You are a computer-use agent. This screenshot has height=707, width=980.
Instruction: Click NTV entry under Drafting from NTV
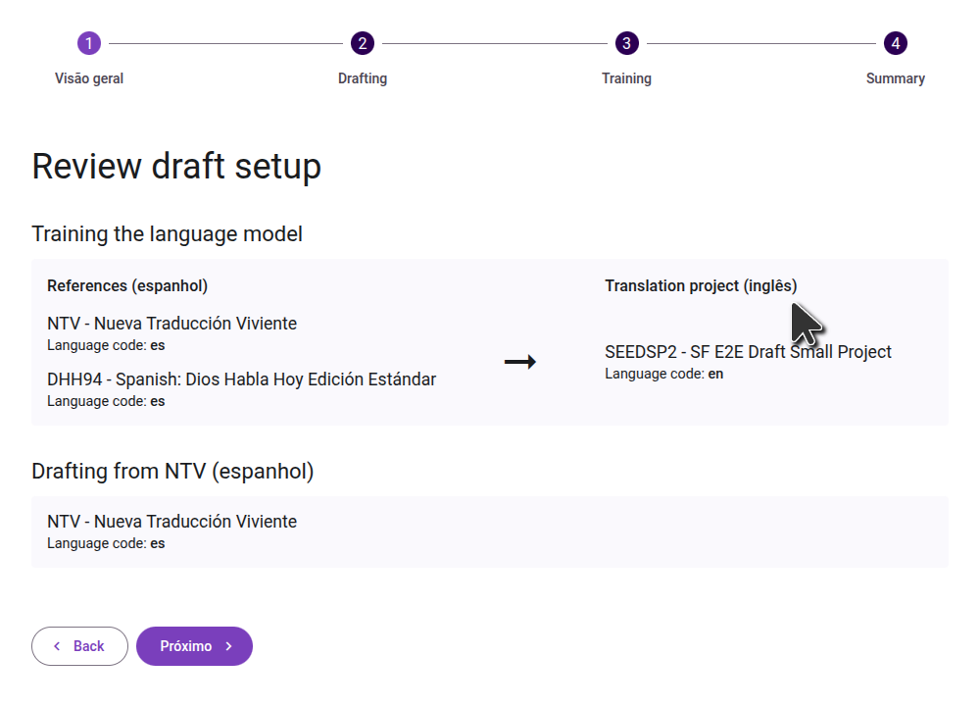[x=171, y=522]
